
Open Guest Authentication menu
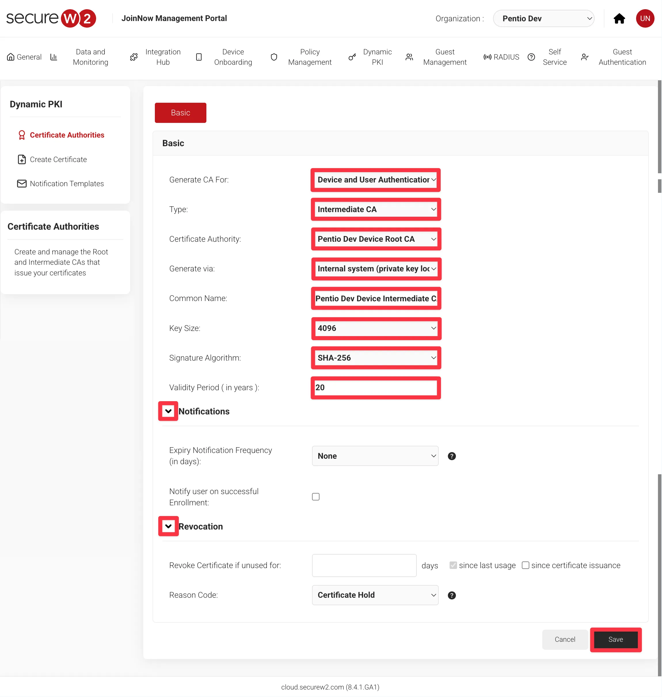pos(622,57)
